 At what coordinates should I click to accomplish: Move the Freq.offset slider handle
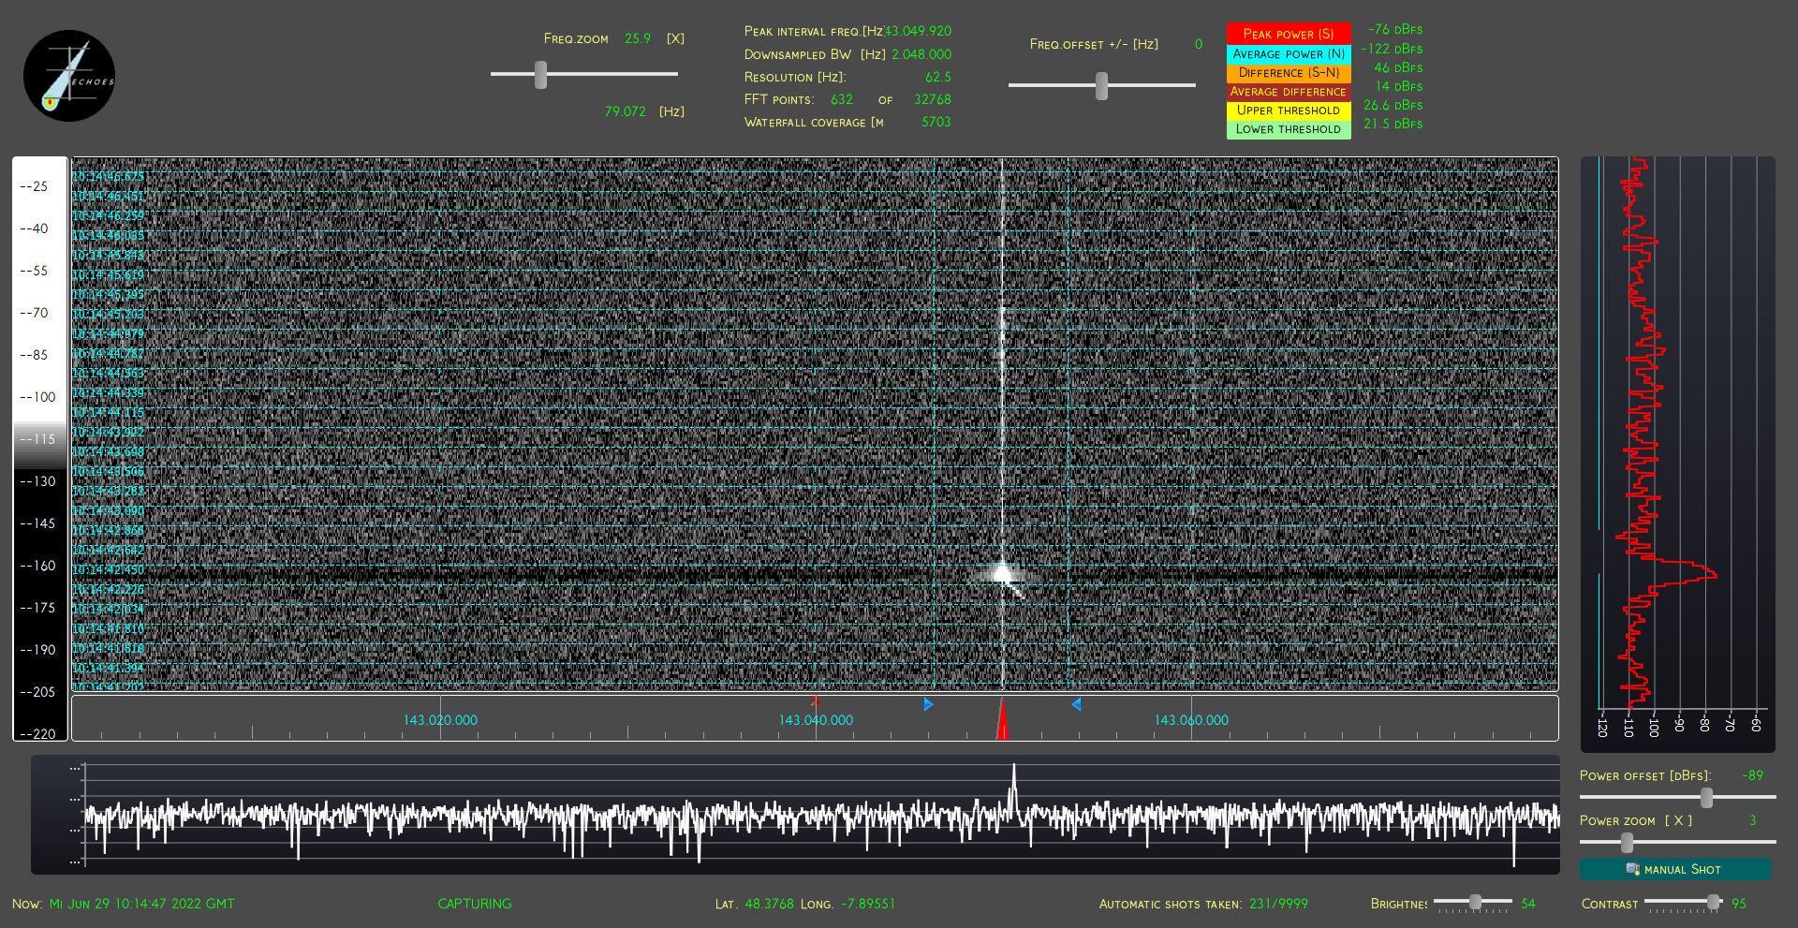pos(1101,86)
